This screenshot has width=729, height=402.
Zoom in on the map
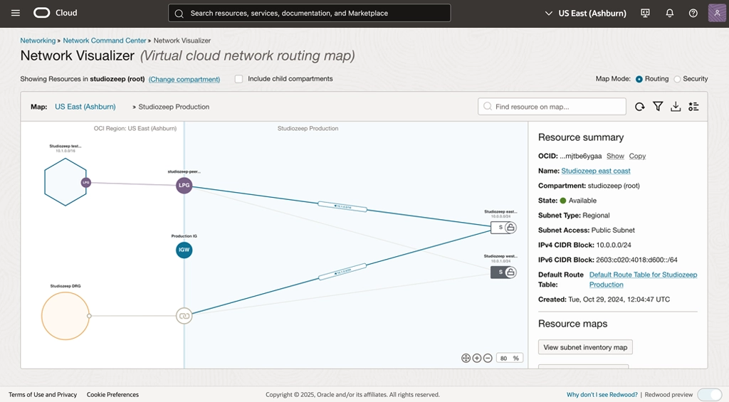coord(477,358)
